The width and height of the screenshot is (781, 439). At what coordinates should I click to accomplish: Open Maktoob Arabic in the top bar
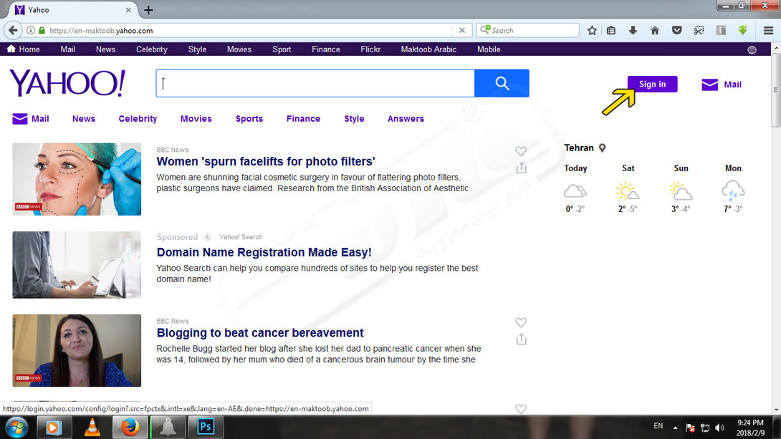click(x=428, y=49)
